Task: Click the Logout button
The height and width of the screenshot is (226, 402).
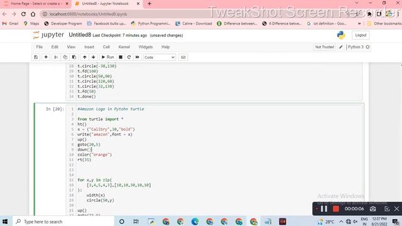Action: pos(361,35)
